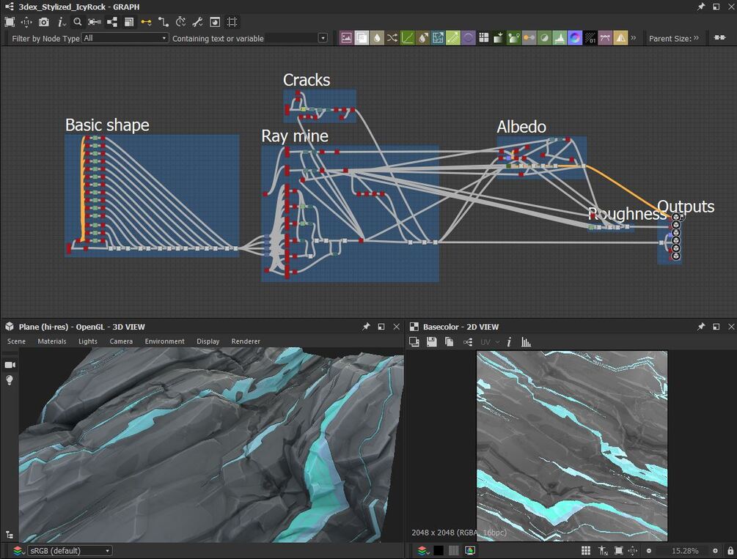
Task: Click the zoom in plus button
Action: 715,550
